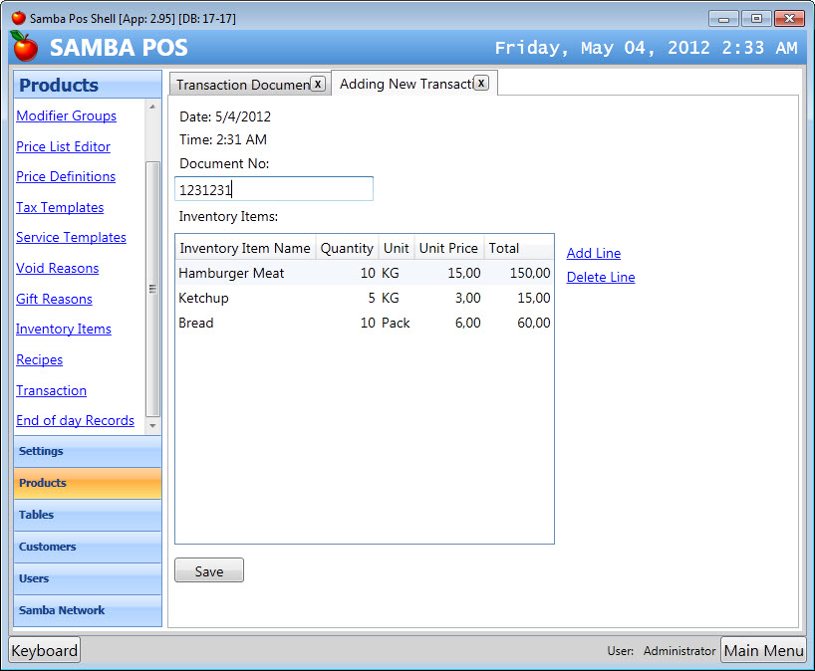815x671 pixels.
Task: Switch to the Transaction Document tab
Action: pos(243,85)
